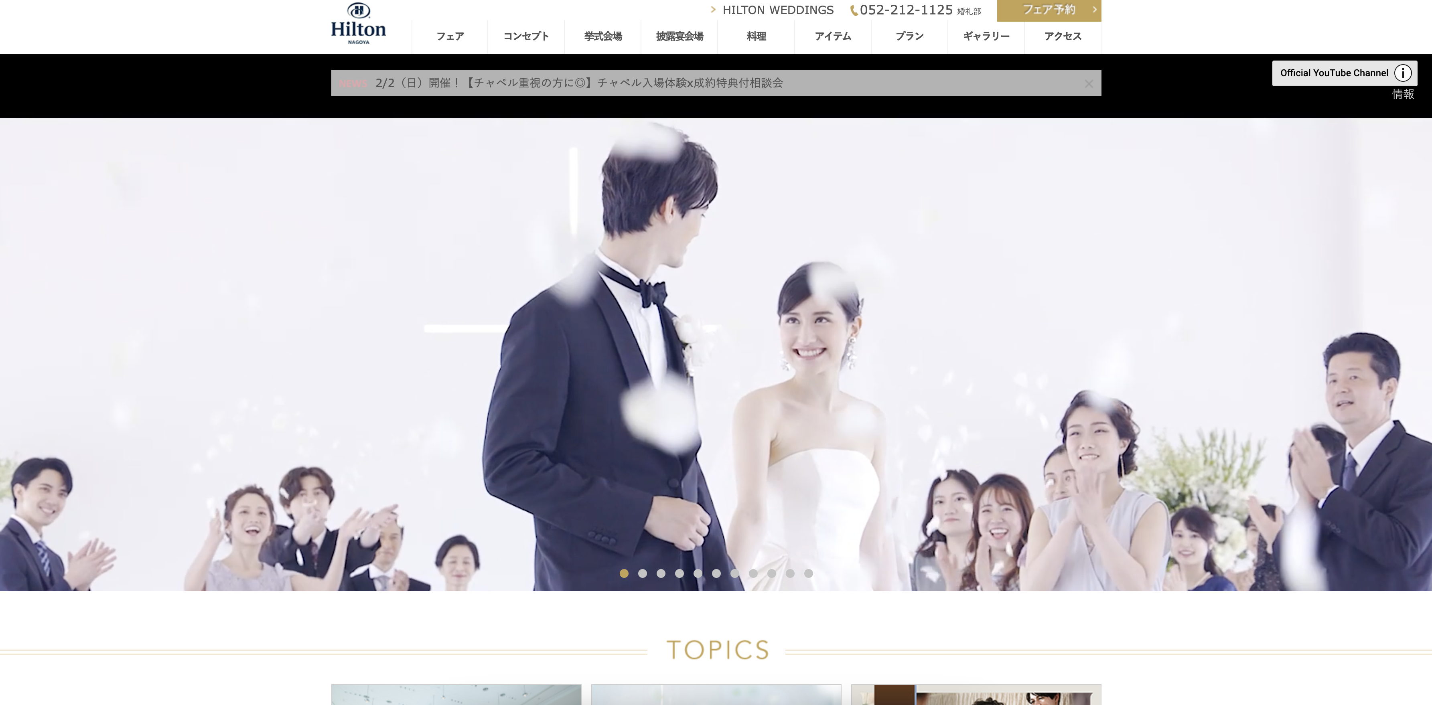Open the ギャラリー page
Viewport: 1432px width, 705px height.
[x=986, y=36]
